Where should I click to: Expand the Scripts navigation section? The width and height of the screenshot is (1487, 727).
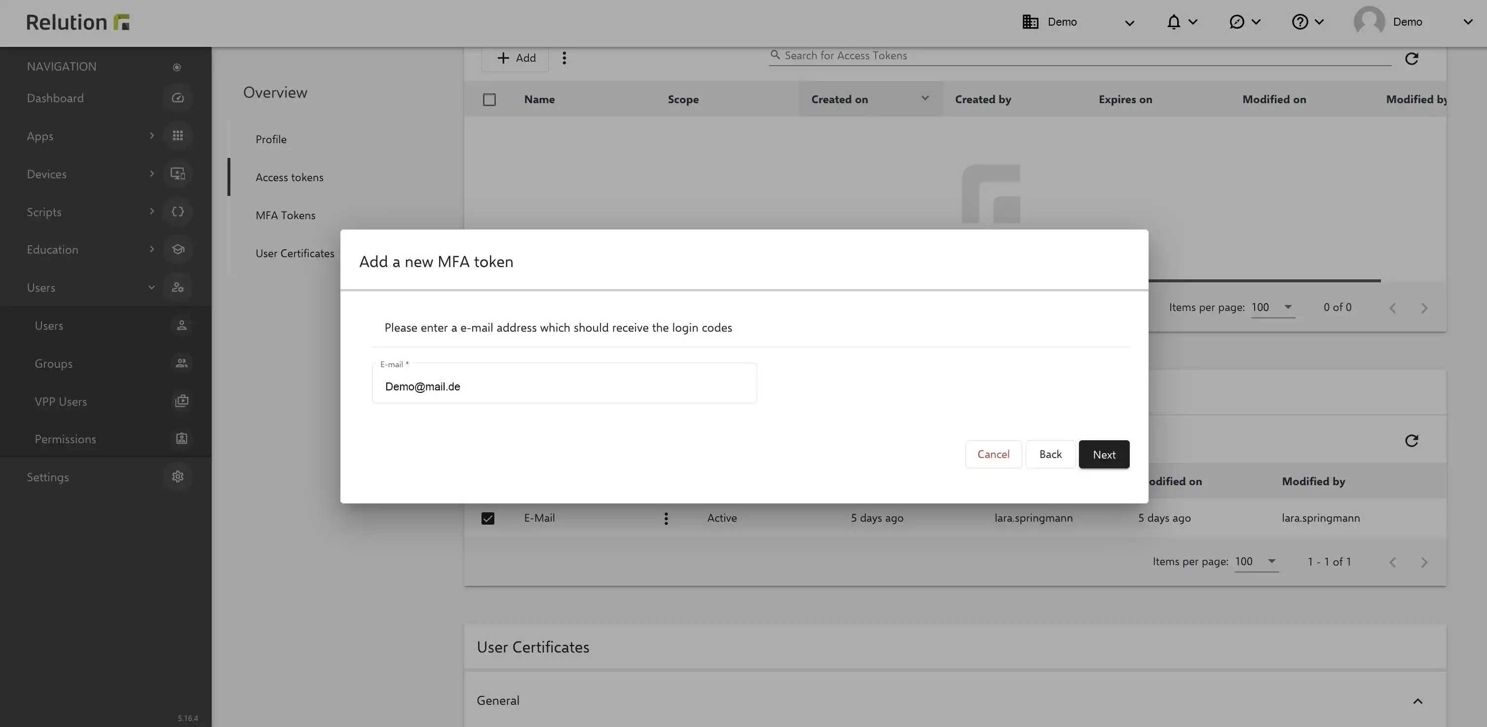pos(151,211)
